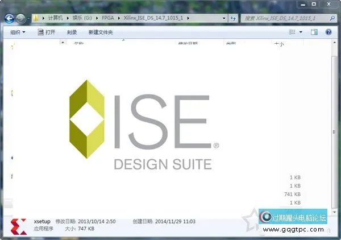Select FPGA in the address path
The image size is (341, 240).
108,18
